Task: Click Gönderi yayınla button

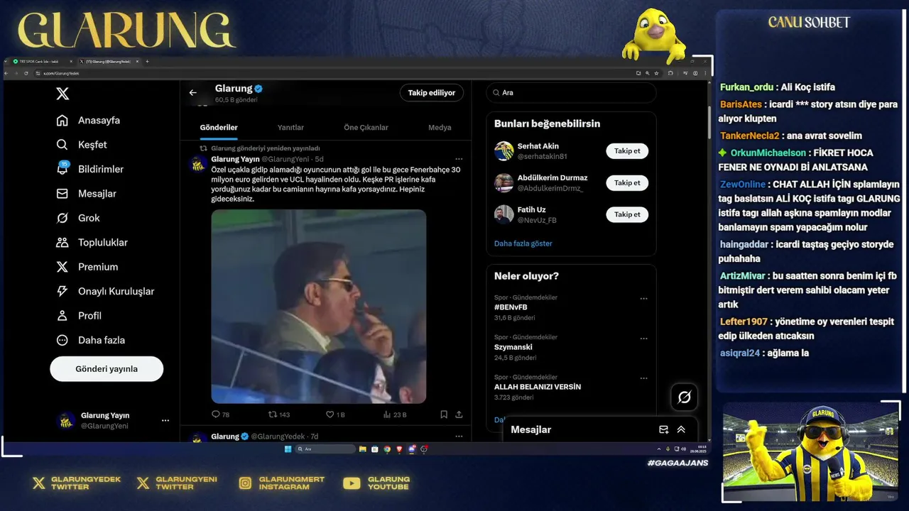Action: pos(107,369)
